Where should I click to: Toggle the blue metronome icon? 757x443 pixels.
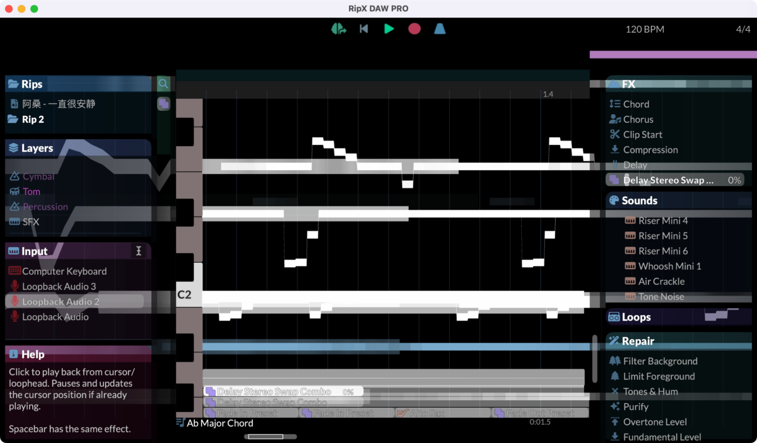(x=440, y=28)
